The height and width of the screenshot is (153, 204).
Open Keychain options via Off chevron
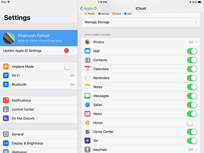coord(196,150)
